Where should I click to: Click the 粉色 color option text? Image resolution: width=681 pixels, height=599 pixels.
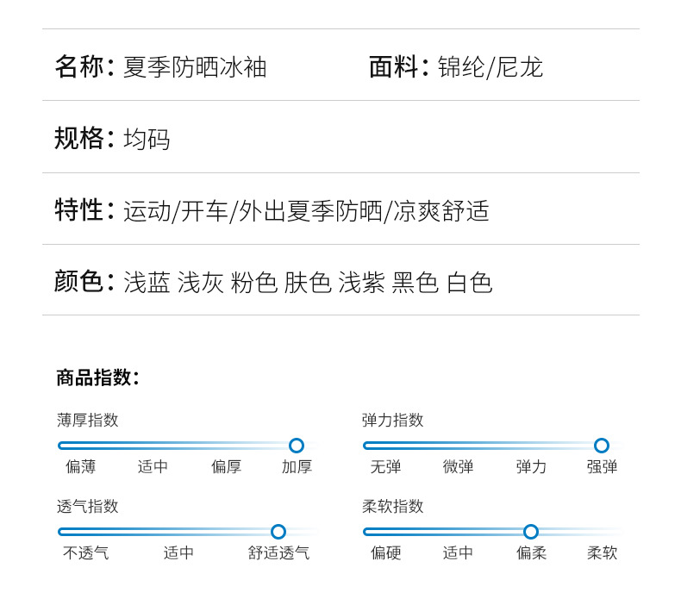254,283
